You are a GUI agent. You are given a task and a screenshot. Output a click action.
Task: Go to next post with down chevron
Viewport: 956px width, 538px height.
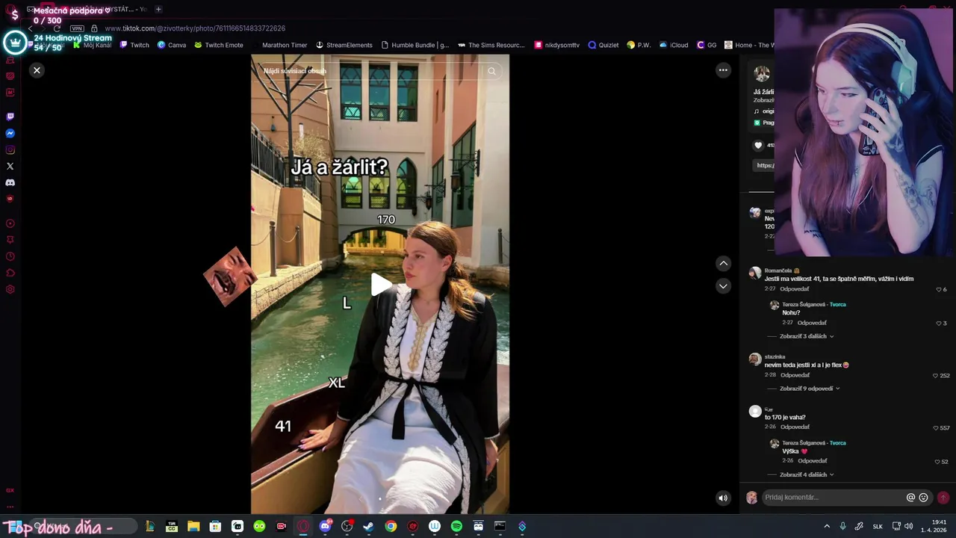click(x=723, y=286)
